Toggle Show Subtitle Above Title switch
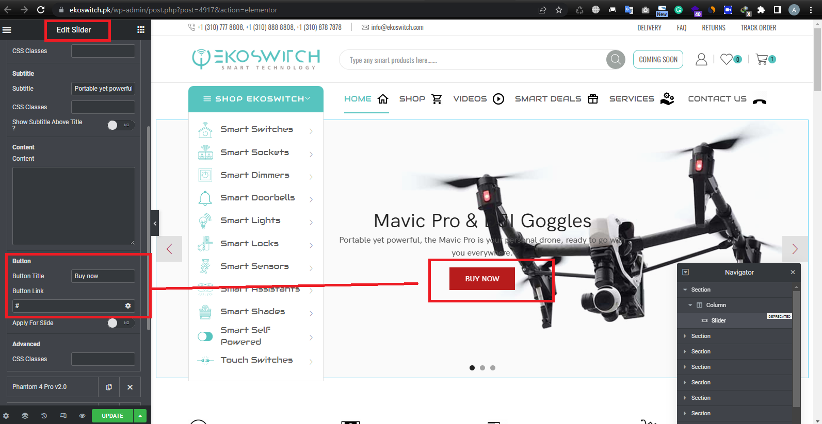 pyautogui.click(x=121, y=125)
